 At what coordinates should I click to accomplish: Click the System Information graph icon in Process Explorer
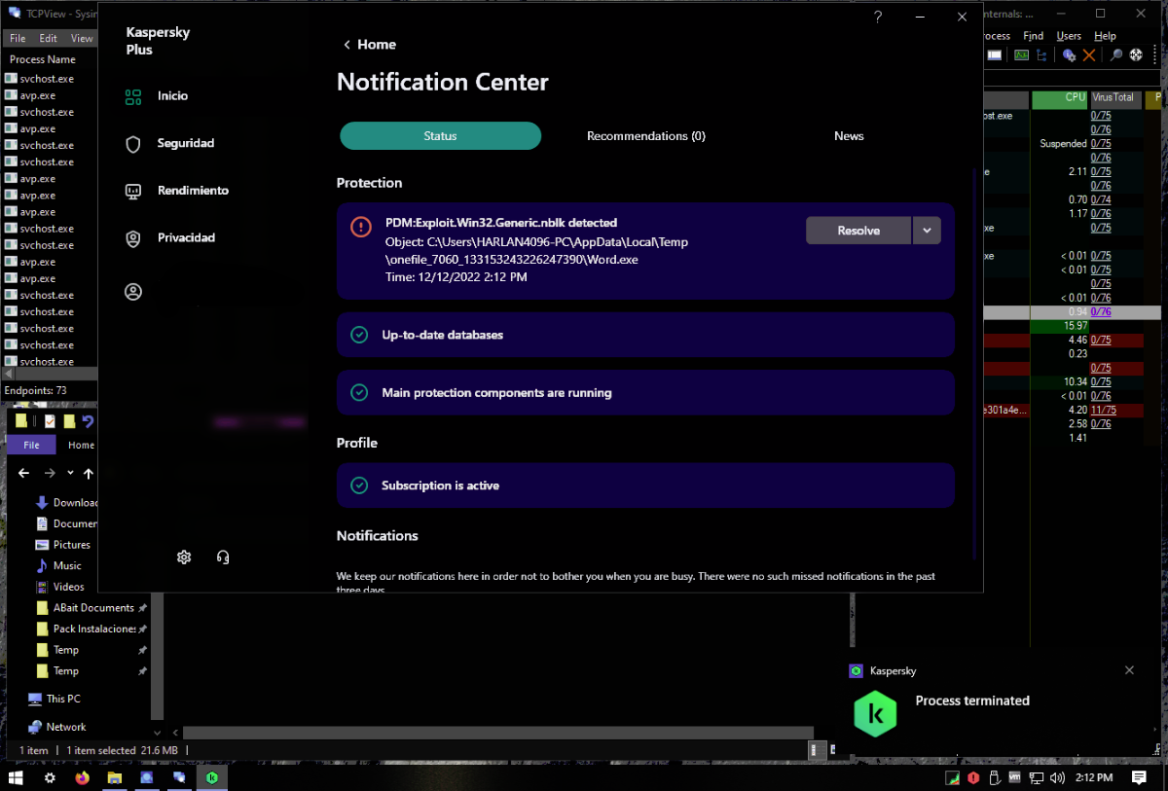click(1021, 55)
